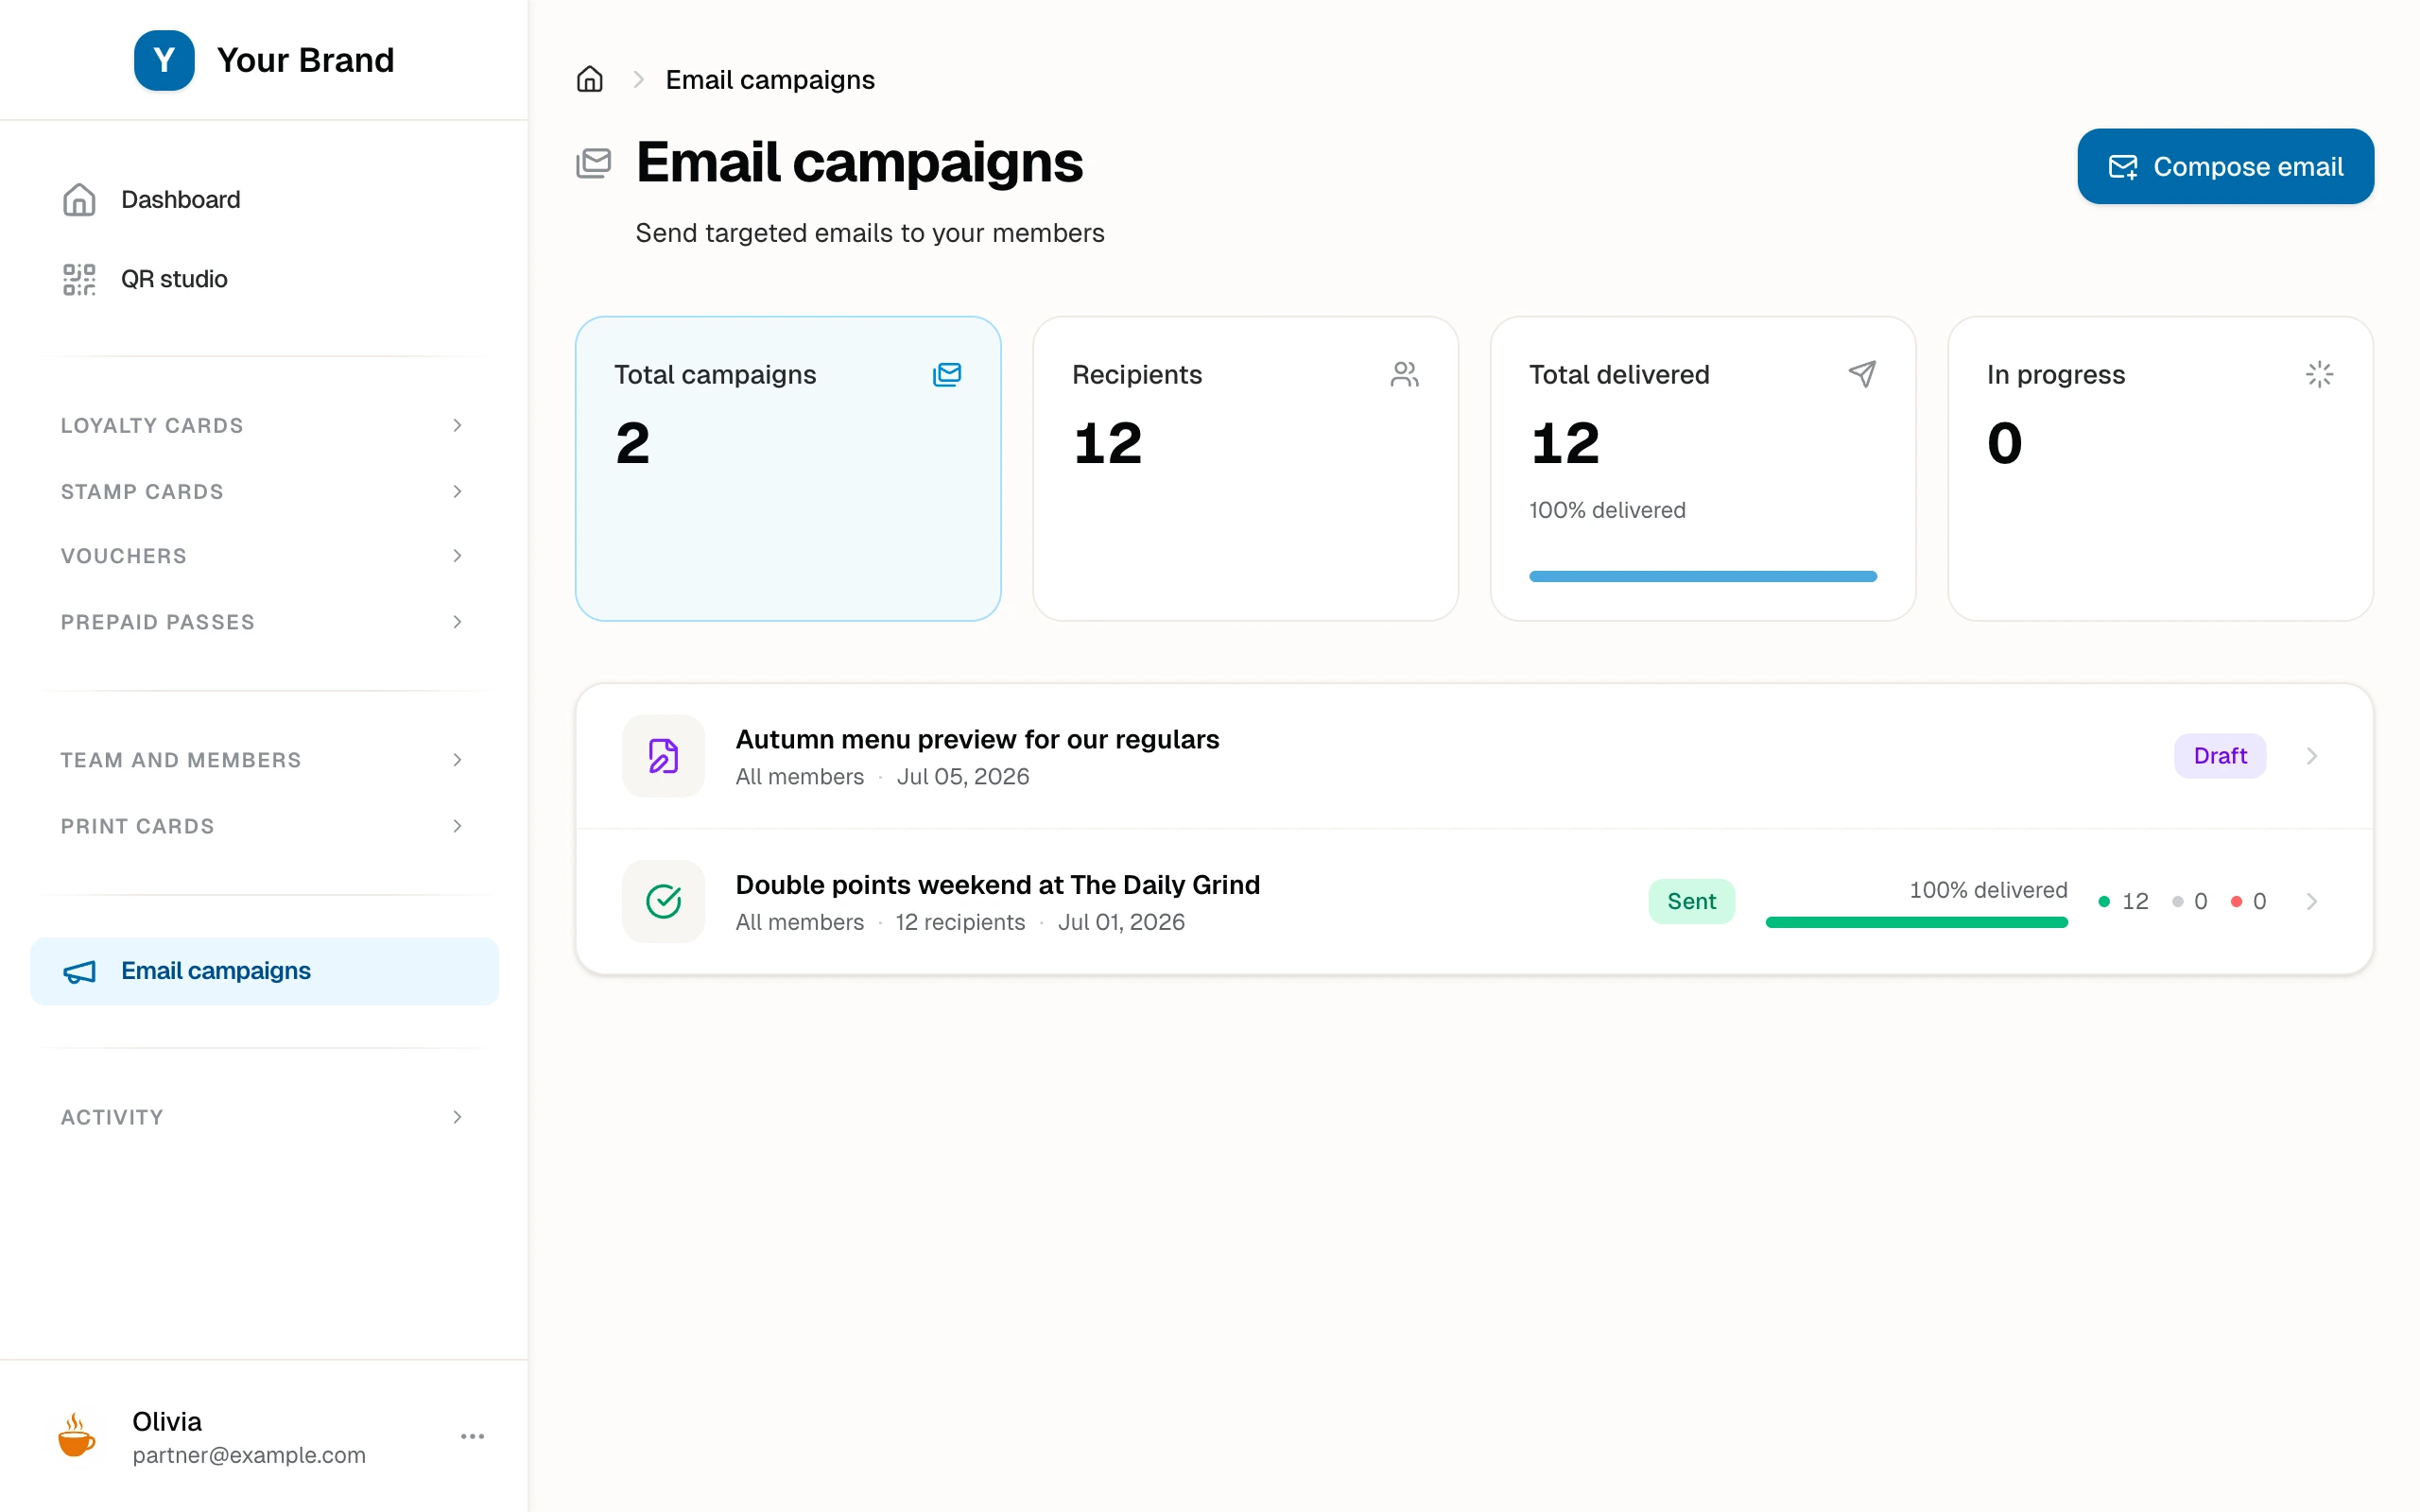Select the Recipients stat card
Screen dimensions: 2420x1512
1245,468
